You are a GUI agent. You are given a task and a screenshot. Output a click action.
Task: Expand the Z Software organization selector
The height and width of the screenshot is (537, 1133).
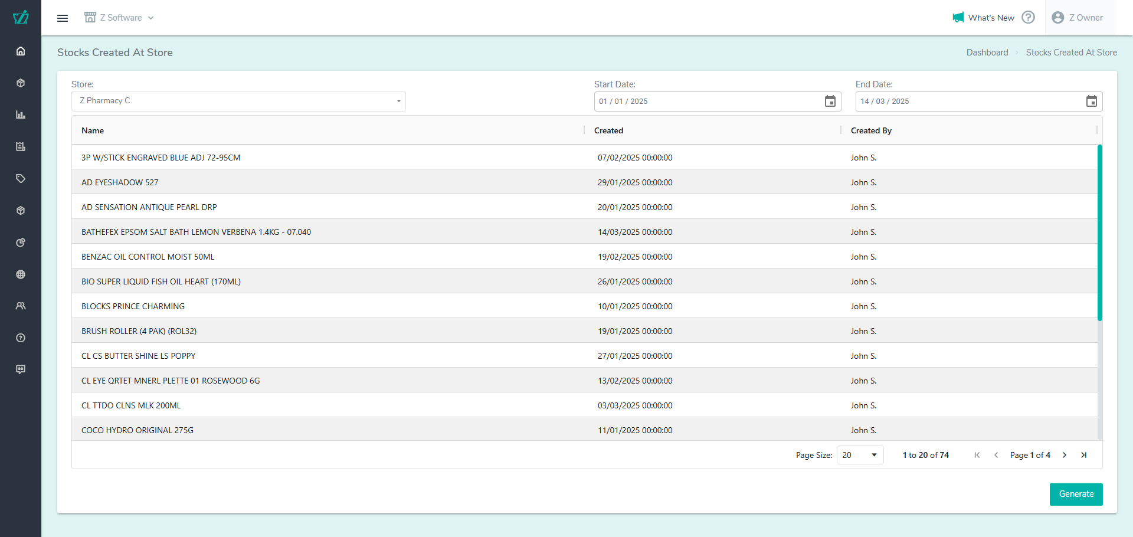(x=119, y=18)
